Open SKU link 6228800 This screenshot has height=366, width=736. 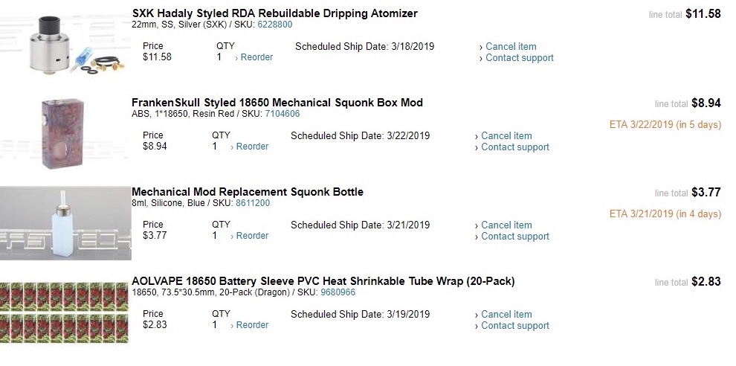click(x=274, y=25)
